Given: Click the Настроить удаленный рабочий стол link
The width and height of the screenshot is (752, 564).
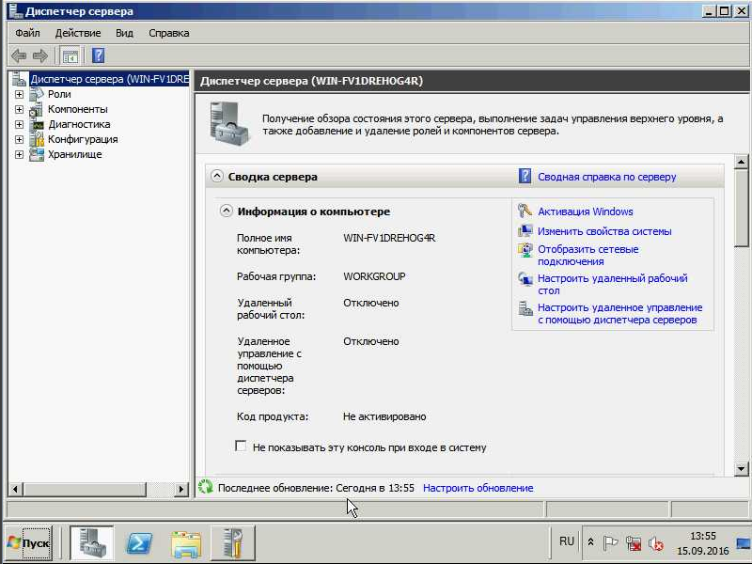Looking at the screenshot, I should pos(613,285).
